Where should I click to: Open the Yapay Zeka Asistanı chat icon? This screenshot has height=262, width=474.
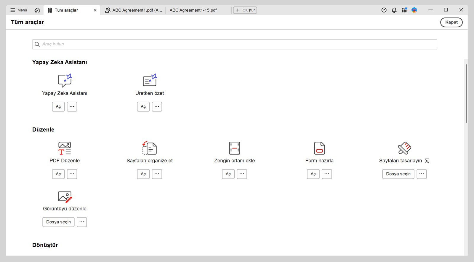(65, 80)
